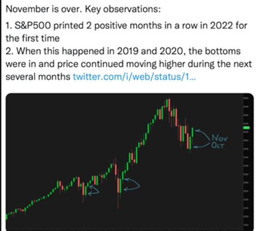
Task: Click the curved arrows near the 2020 bottom
Action: click(132, 184)
